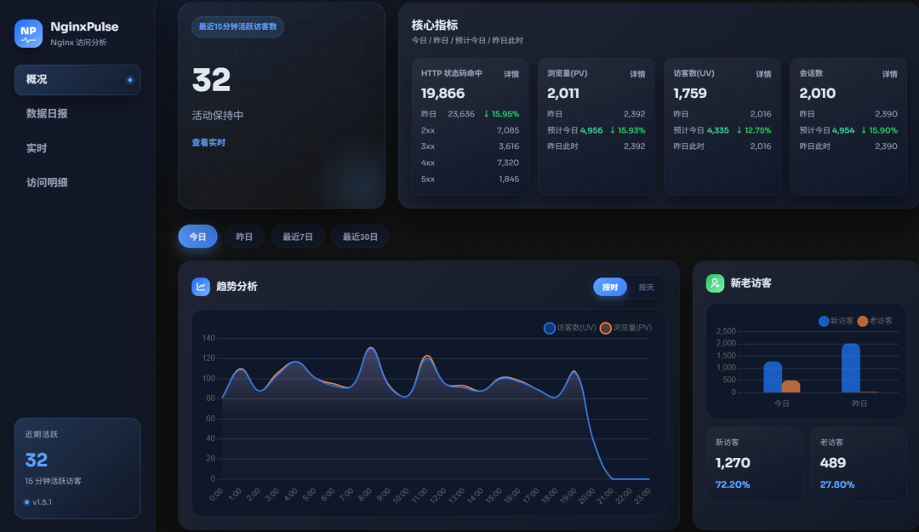Select the 最近7日 date range tab
This screenshot has height=532, width=919.
[x=298, y=237]
